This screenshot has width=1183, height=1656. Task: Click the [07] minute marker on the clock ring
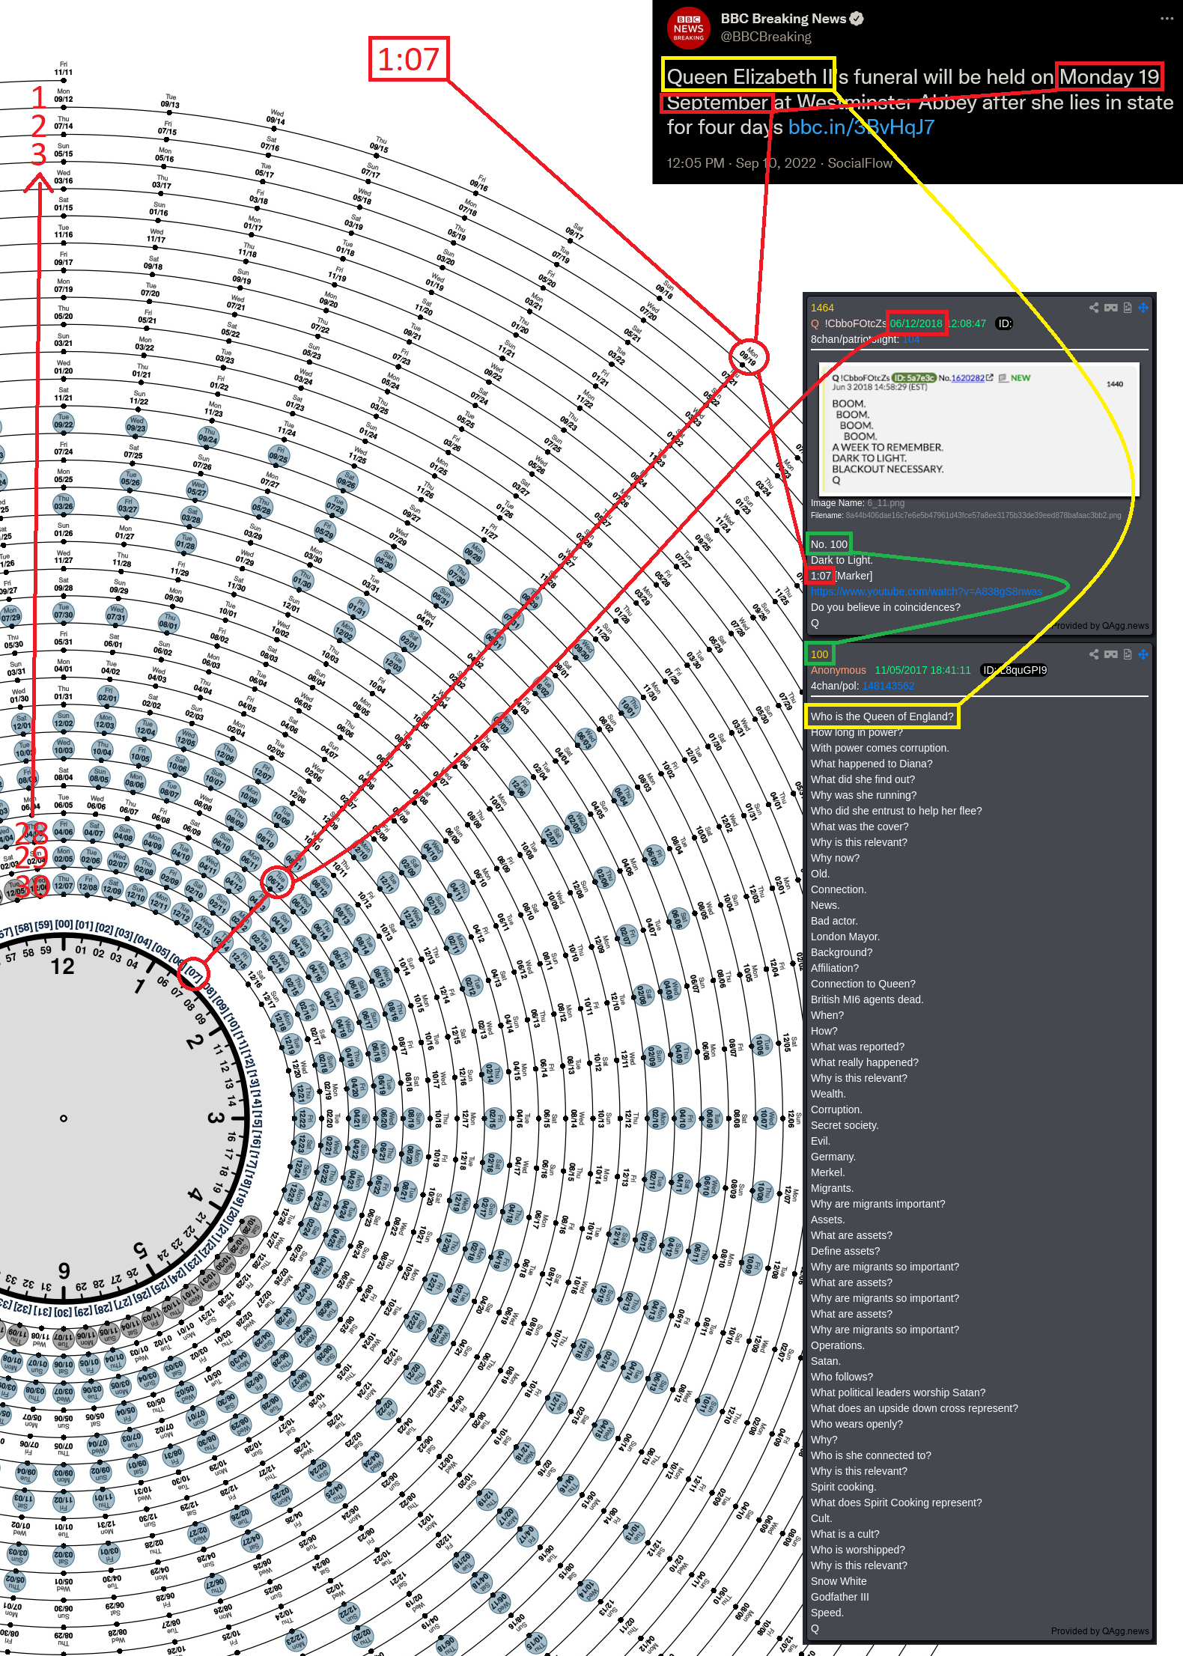(x=193, y=973)
